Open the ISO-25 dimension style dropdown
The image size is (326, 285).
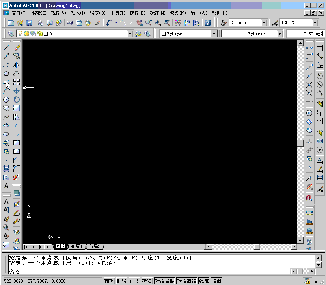click(x=315, y=22)
